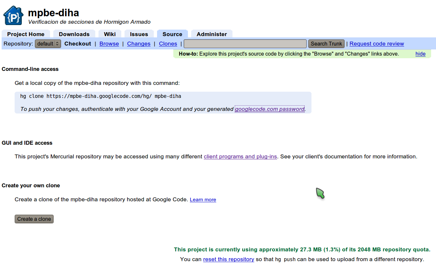Hide the How-to tip bar
Viewport: 436px width, 266px height.
[420, 54]
